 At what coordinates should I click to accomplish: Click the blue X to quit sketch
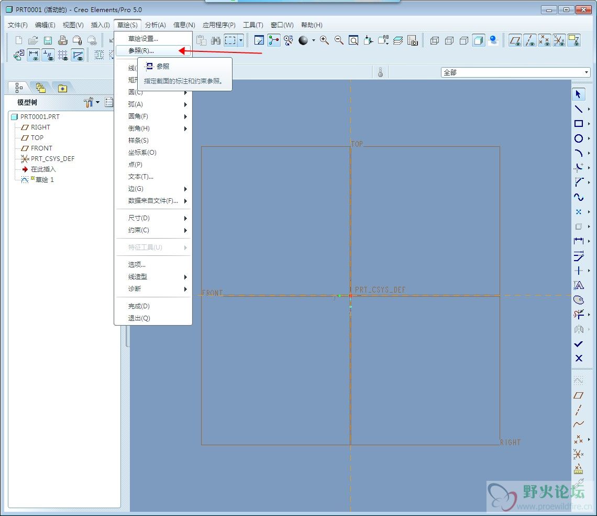pyautogui.click(x=578, y=358)
